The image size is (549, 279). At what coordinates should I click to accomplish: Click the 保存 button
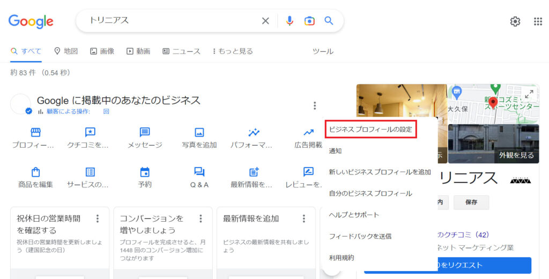pyautogui.click(x=471, y=202)
